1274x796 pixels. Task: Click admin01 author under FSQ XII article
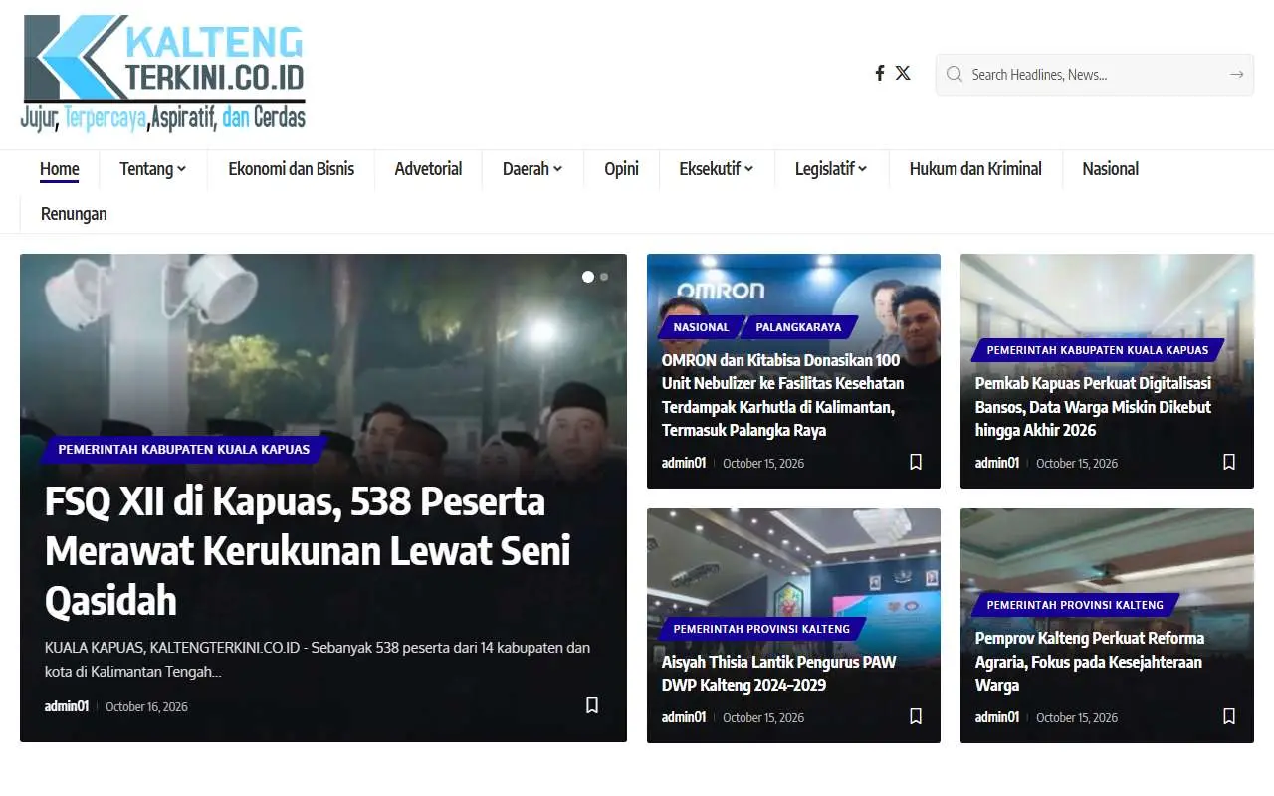[x=67, y=706]
